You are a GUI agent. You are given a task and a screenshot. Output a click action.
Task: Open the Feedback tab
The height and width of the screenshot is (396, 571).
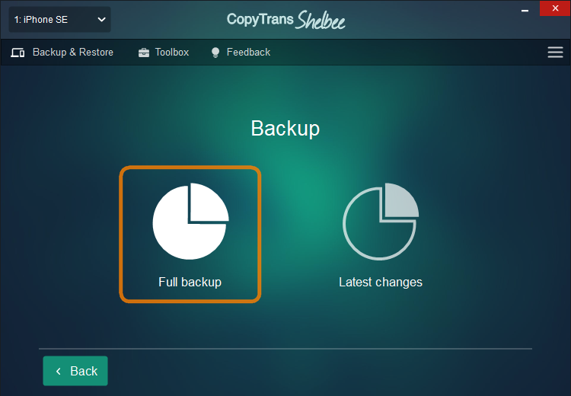tap(241, 53)
